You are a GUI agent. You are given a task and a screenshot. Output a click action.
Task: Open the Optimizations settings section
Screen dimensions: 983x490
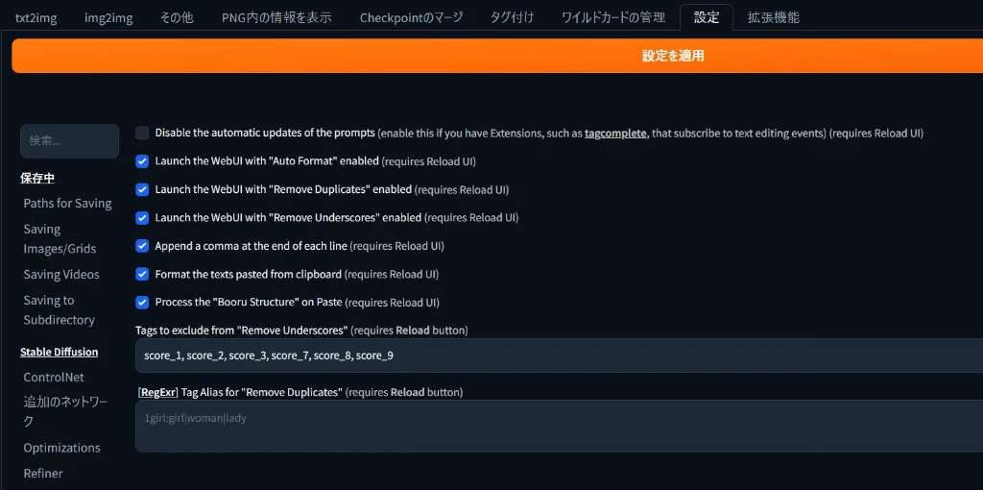62,448
